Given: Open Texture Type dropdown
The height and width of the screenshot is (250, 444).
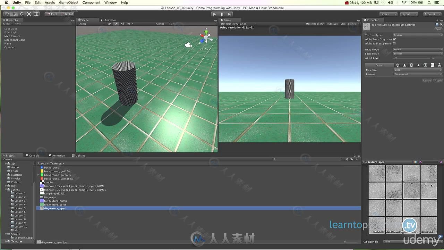Looking at the screenshot, I should pyautogui.click(x=418, y=35).
